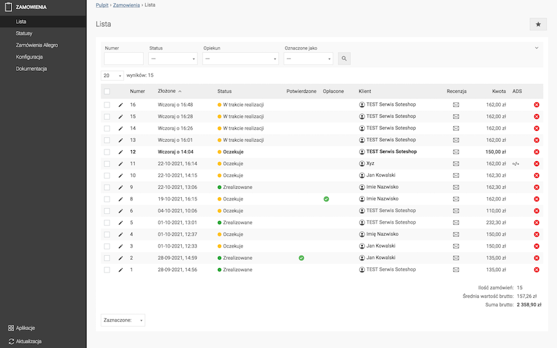The width and height of the screenshot is (557, 348).
Task: Tick the select-all checkbox in table header
Action: (x=107, y=92)
